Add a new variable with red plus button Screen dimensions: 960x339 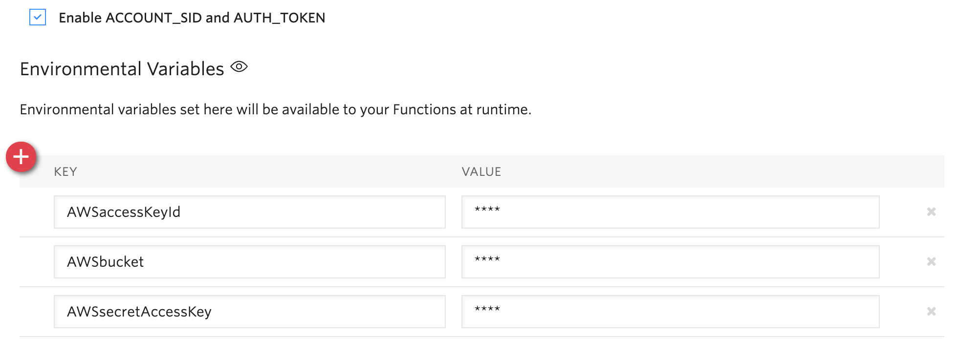21,157
